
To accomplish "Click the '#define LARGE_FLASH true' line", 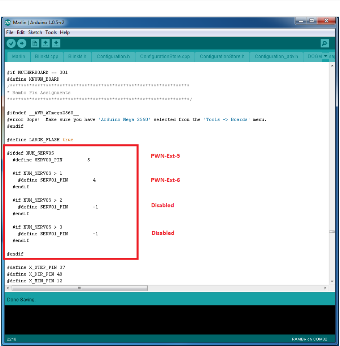I will click(x=40, y=140).
